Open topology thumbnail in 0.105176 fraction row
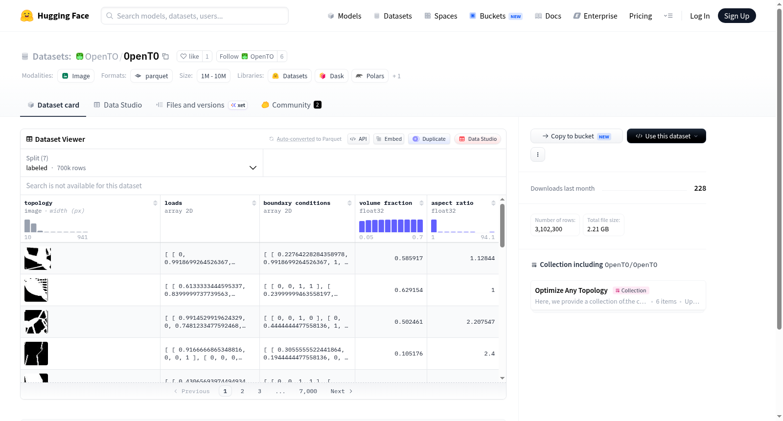Viewport: 783px width, 421px height. click(x=36, y=354)
